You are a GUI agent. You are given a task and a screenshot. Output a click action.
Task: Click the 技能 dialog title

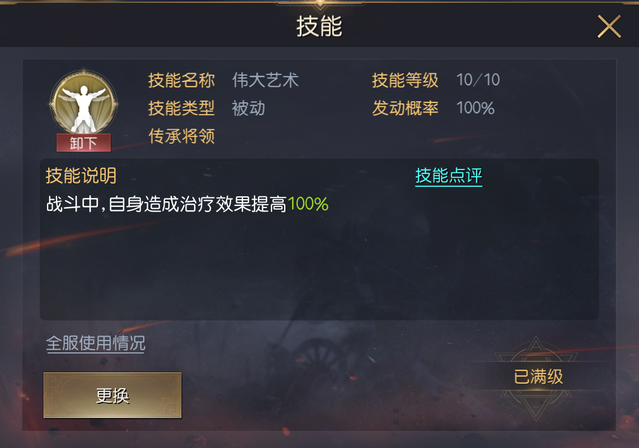(x=319, y=26)
